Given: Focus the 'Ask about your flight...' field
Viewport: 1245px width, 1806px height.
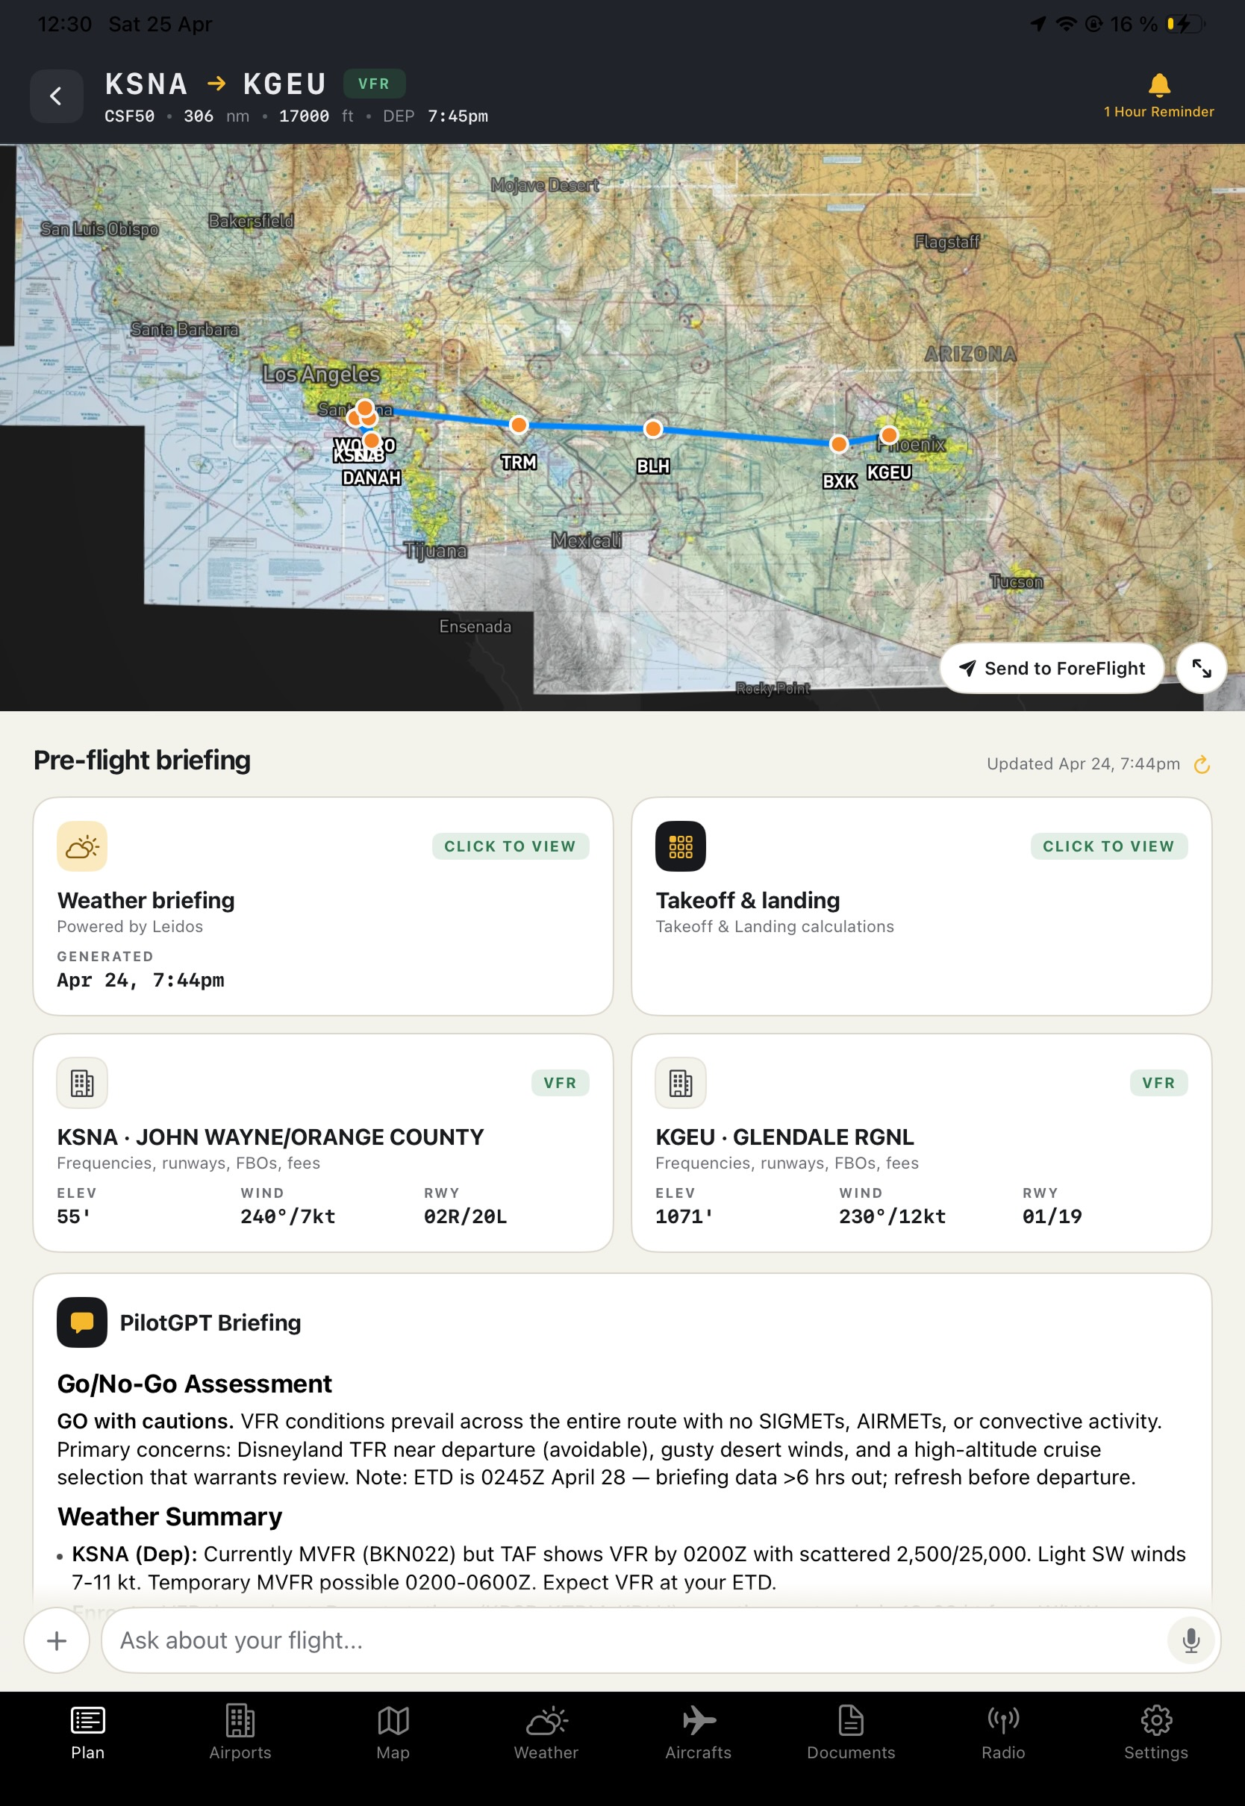Looking at the screenshot, I should point(661,1640).
